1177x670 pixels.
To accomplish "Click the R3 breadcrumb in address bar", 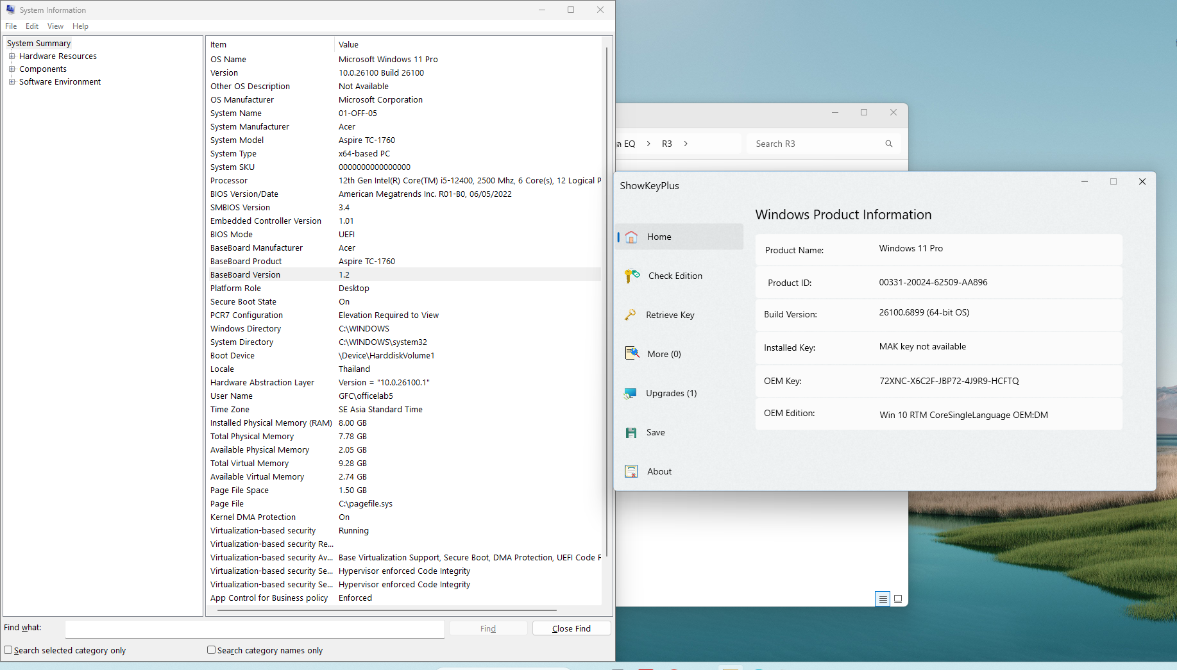I will [667, 144].
